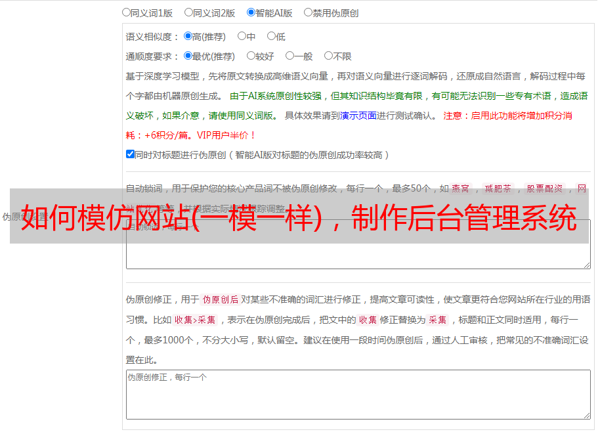Set 通顺度要求 to 较好
The height and width of the screenshot is (432, 598).
coord(251,56)
